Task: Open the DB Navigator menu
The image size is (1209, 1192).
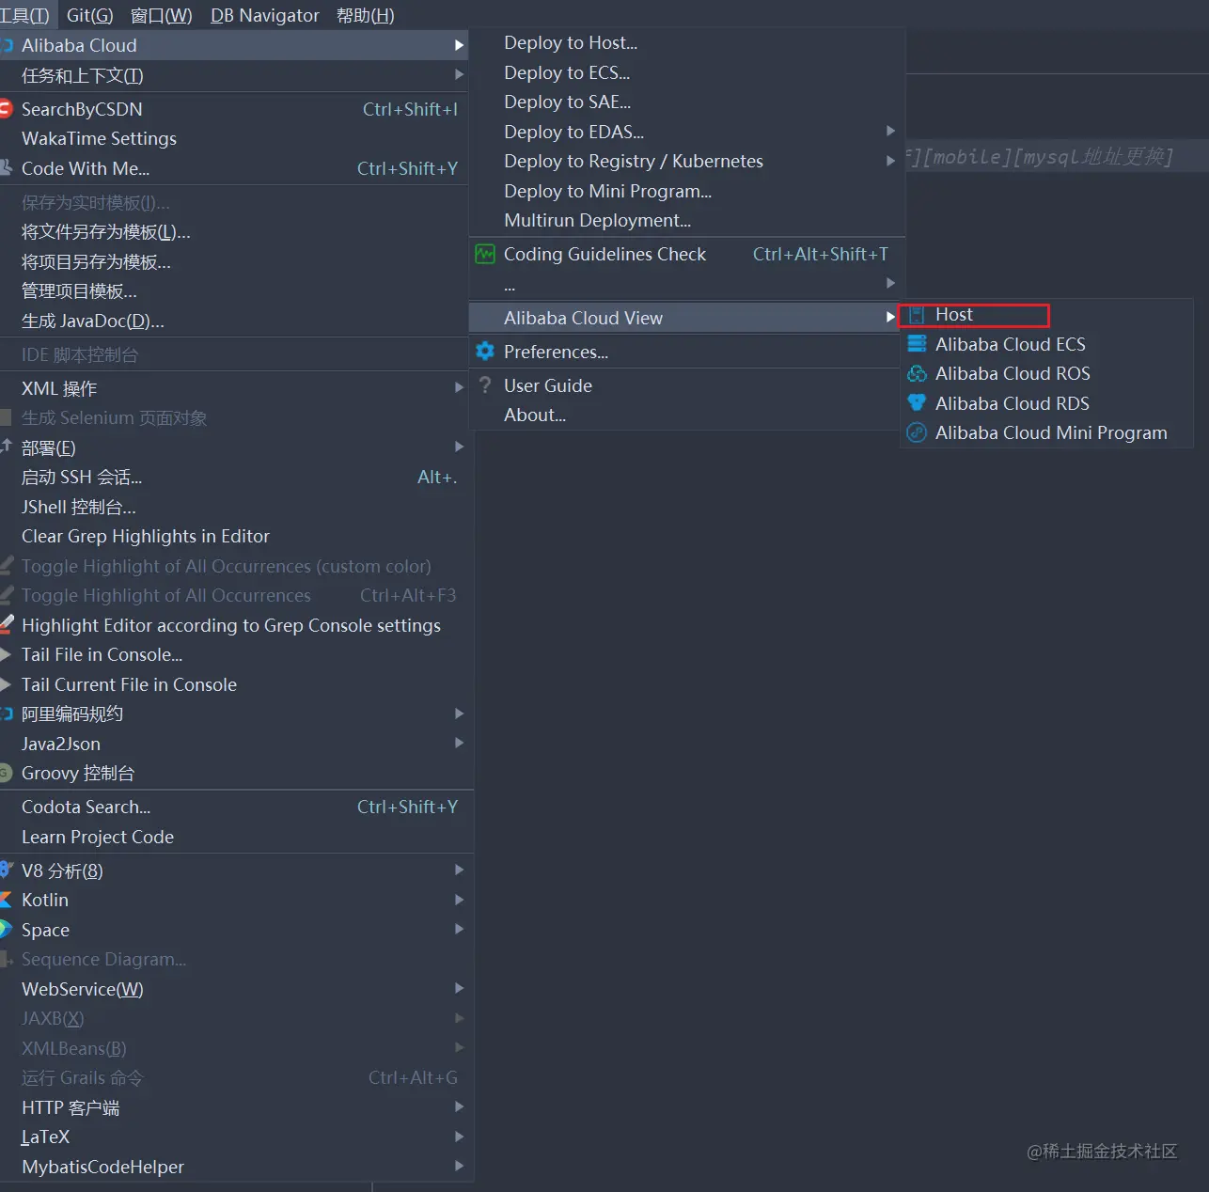Action: click(x=265, y=15)
